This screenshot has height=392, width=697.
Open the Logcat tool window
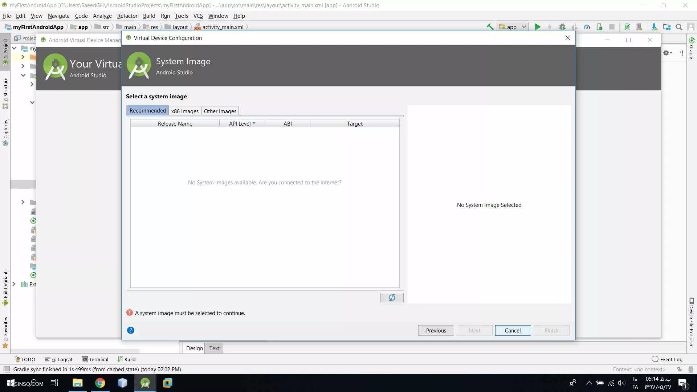pyautogui.click(x=58, y=359)
